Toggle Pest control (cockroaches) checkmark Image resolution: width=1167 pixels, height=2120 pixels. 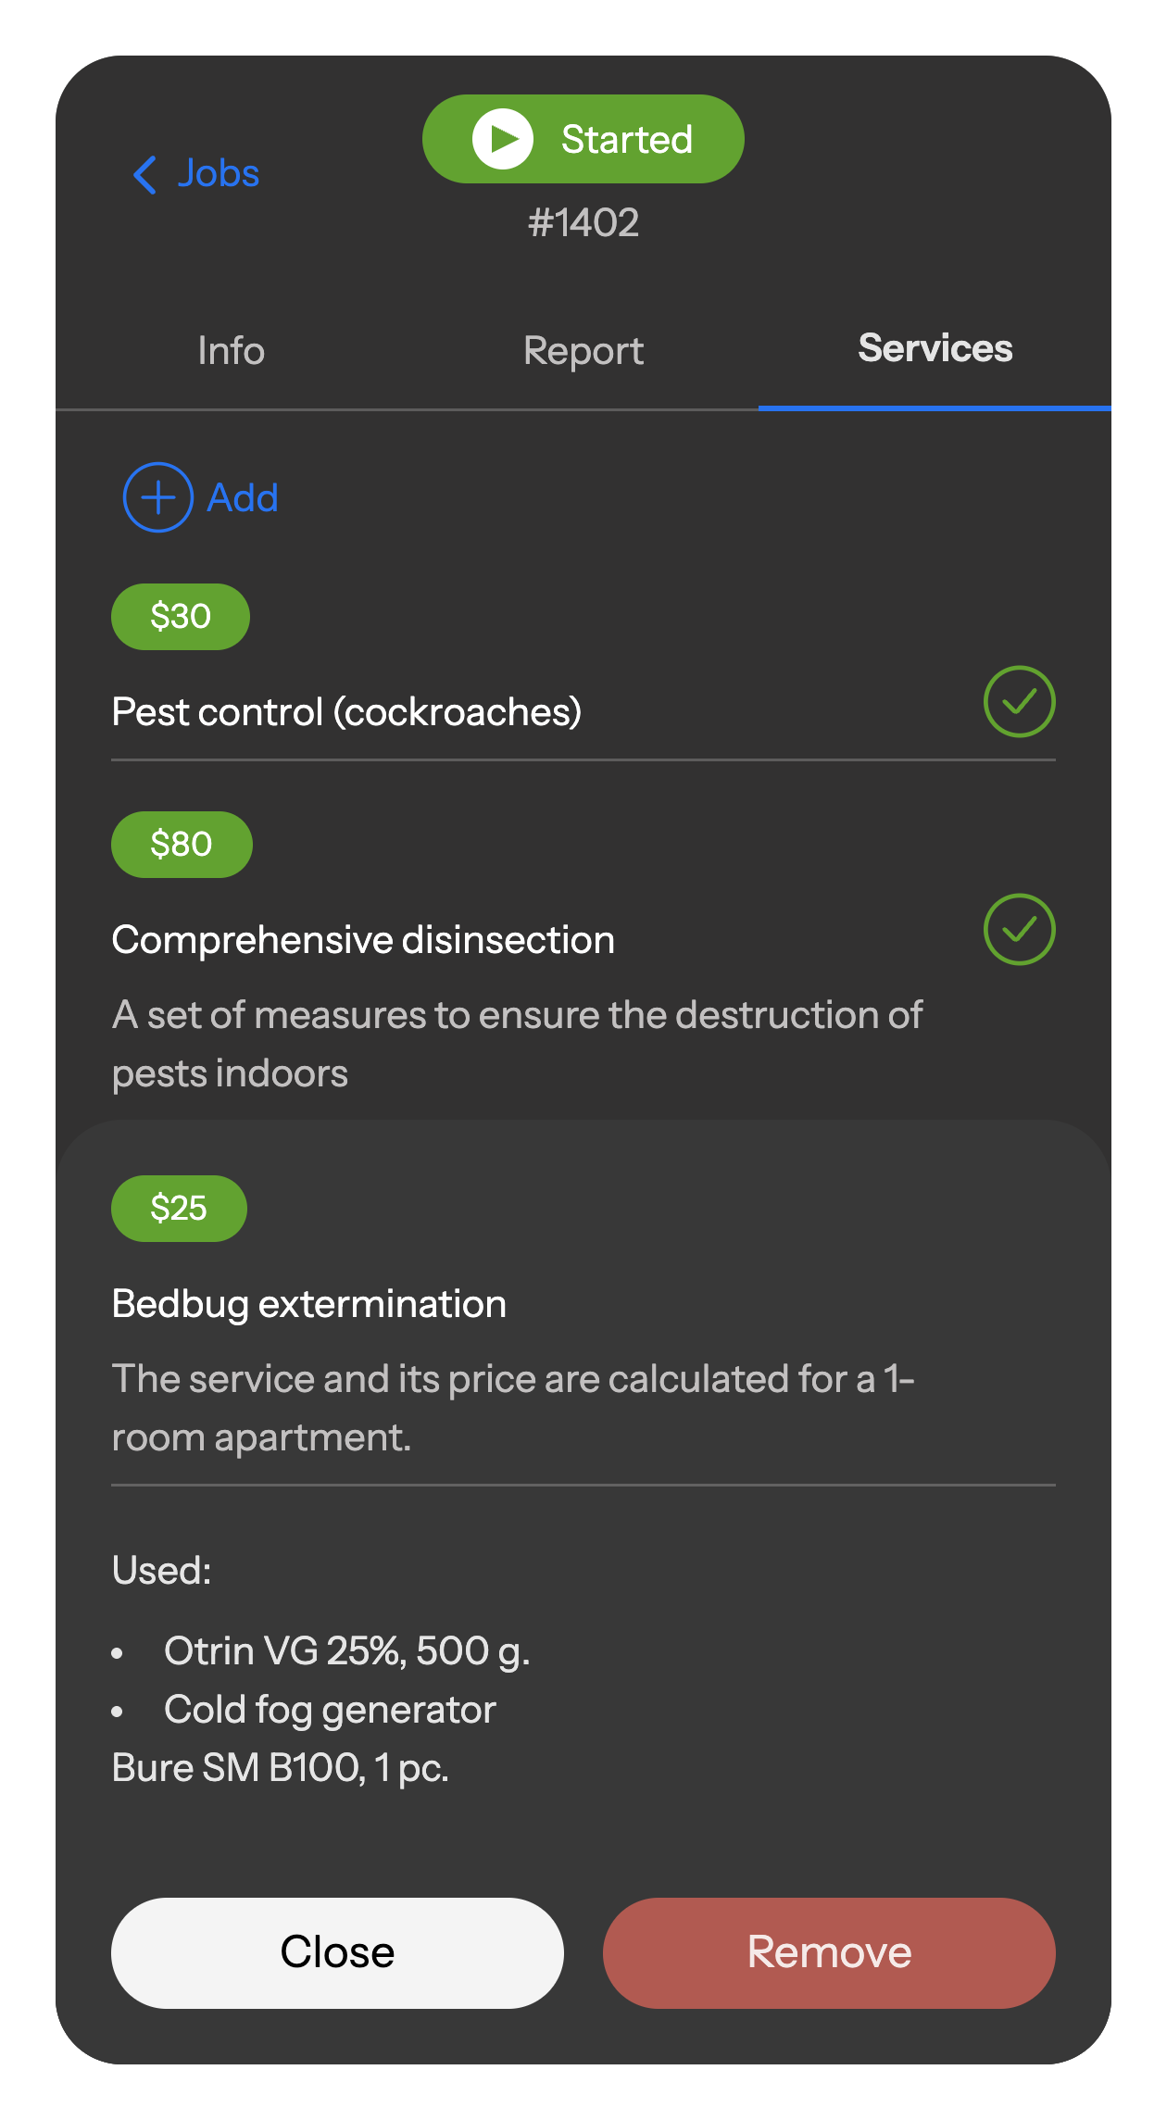point(1019,702)
